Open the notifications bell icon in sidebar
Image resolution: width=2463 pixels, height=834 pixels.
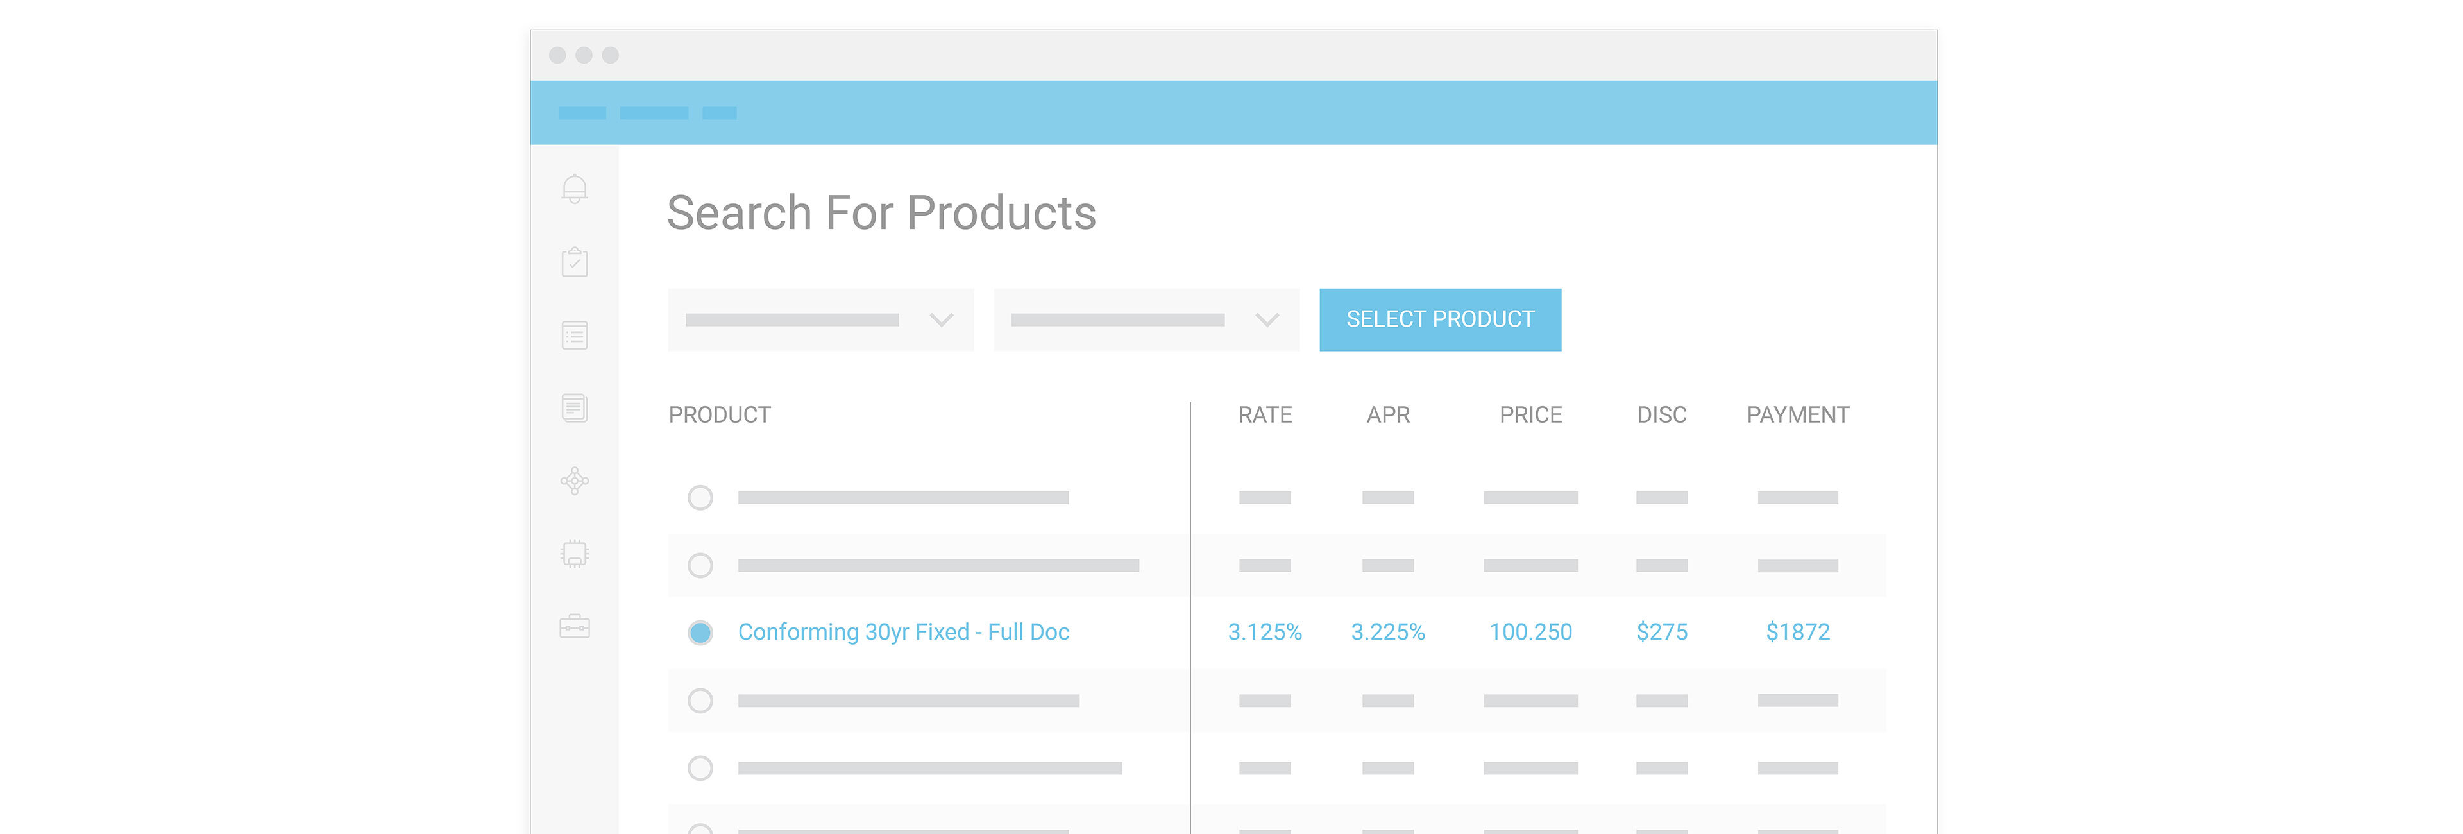tap(575, 189)
